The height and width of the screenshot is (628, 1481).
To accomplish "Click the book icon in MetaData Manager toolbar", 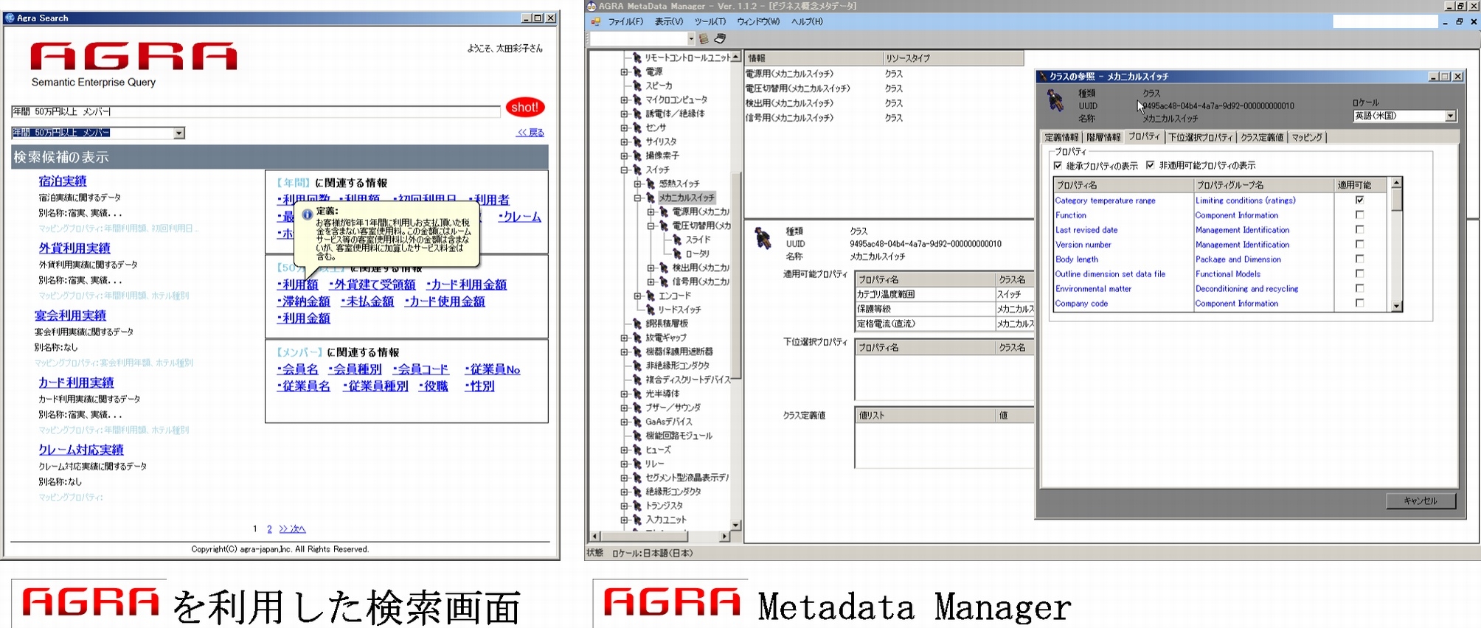I will pyautogui.click(x=704, y=38).
